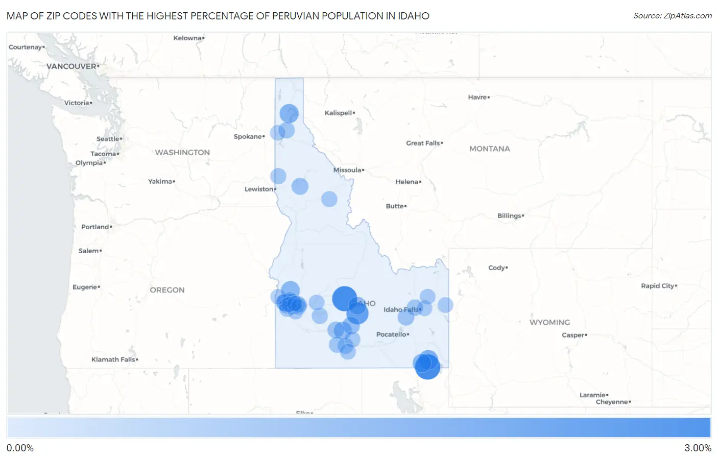
Task: Click the Portland city label
Action: tap(95, 227)
